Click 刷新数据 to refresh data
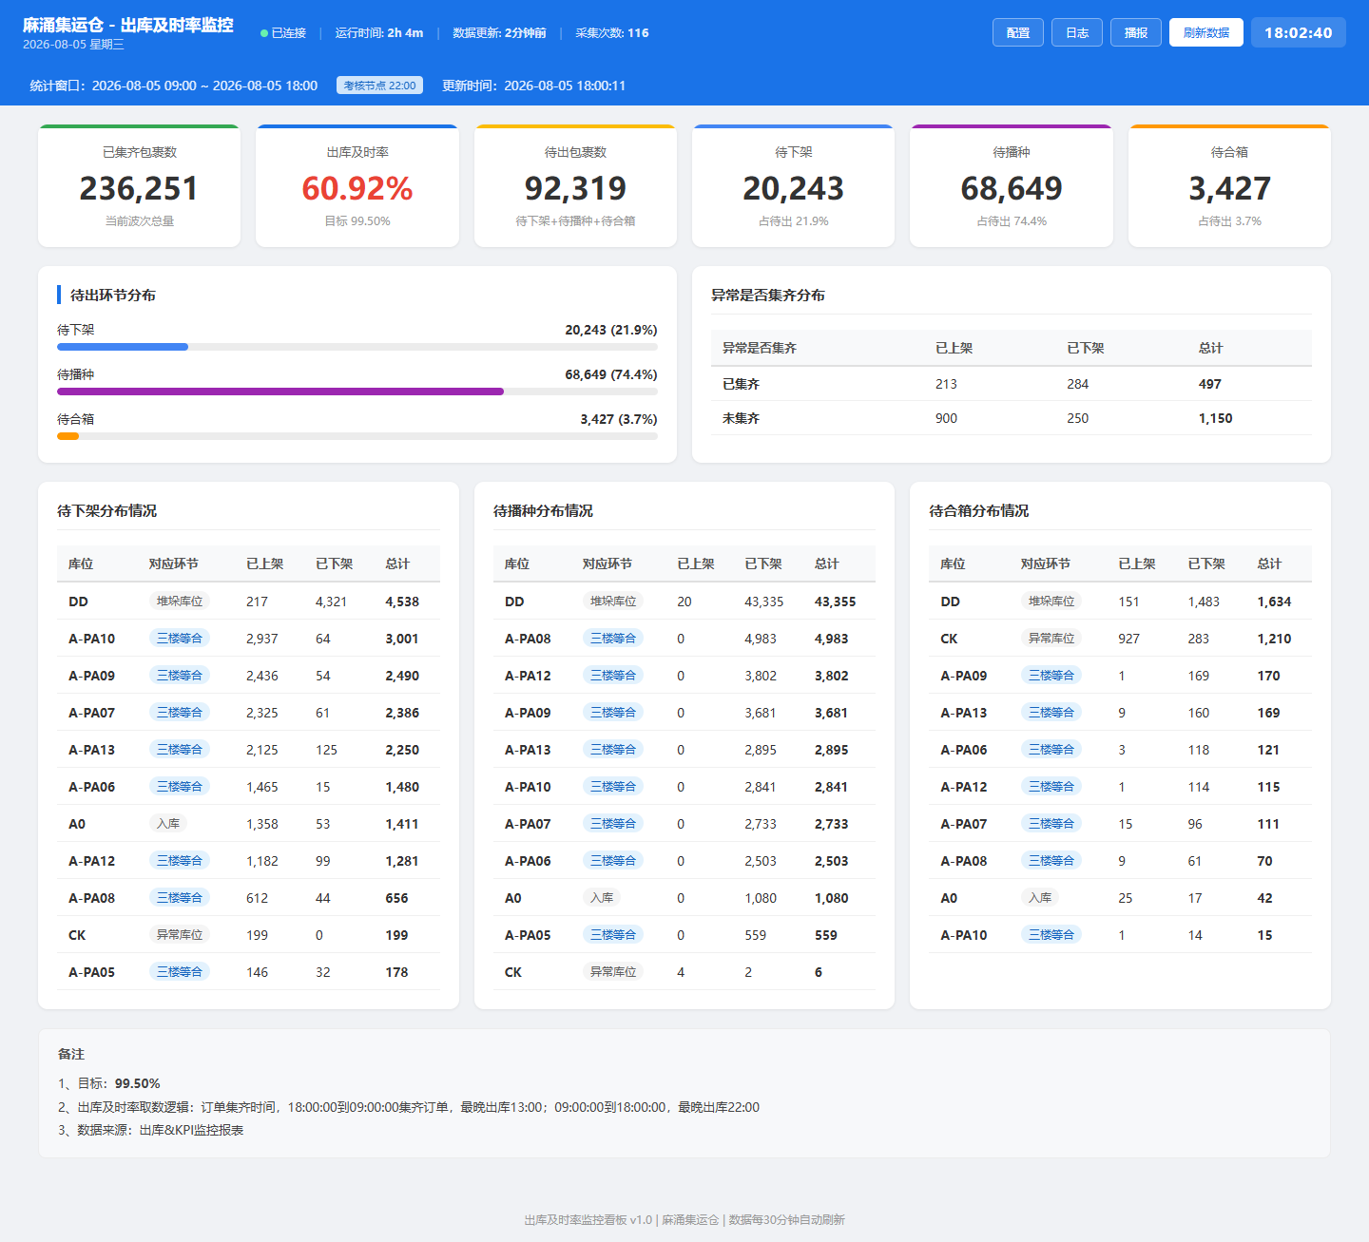 1206,32
